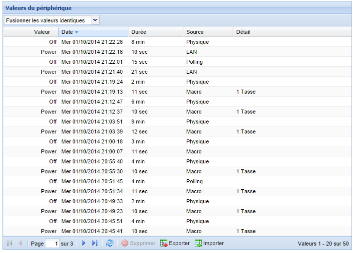Select row dated 01/10/2014 21:00:18

point(177,141)
